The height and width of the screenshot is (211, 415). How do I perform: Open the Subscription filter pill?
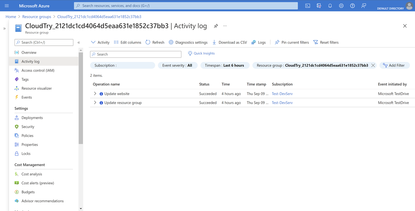123,65
